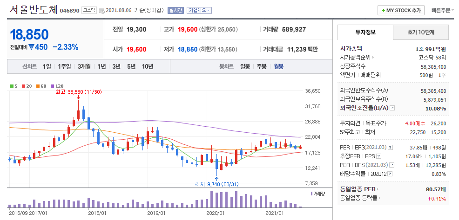Image resolution: width=459 pixels, height=220 pixels.
Task: Click the current price 18,850
Action: [29, 34]
